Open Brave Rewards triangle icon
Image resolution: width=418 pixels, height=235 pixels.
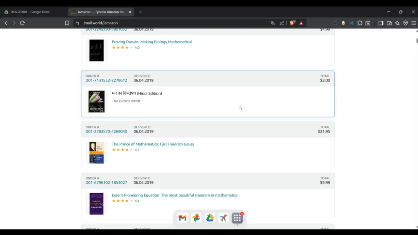coord(301,23)
